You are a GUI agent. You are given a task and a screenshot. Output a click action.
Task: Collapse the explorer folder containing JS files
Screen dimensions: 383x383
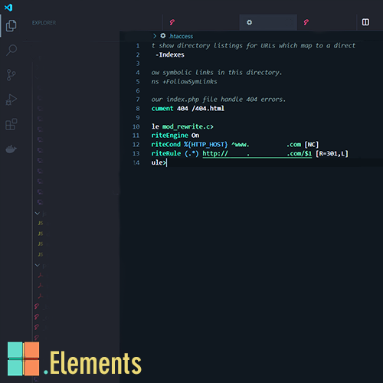pyautogui.click(x=38, y=213)
